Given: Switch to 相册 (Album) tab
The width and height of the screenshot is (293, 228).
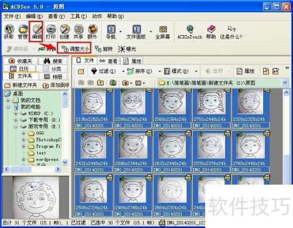Looking at the screenshot, I should click(x=53, y=76).
